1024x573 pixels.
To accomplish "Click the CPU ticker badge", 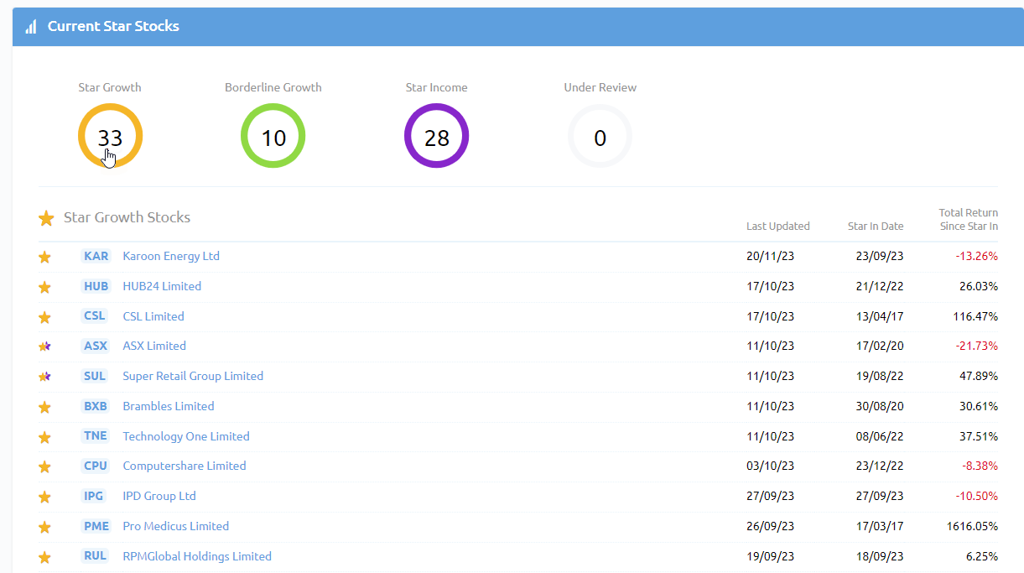I will (96, 466).
